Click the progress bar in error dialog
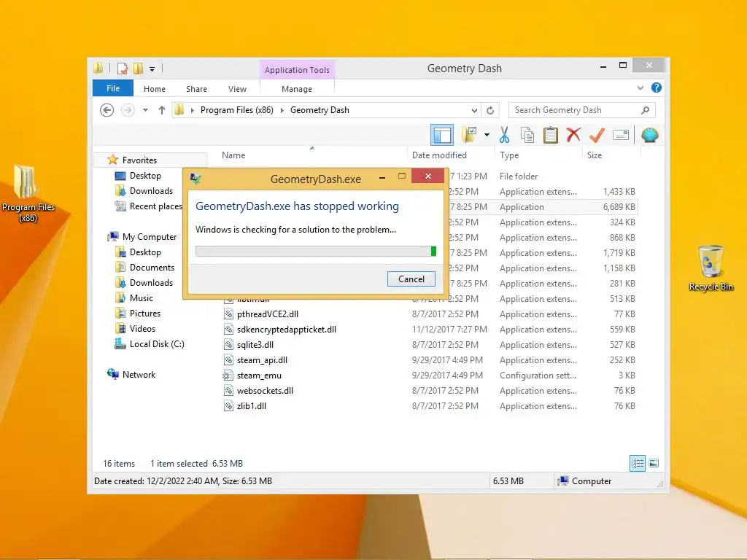747x560 pixels. [x=315, y=251]
